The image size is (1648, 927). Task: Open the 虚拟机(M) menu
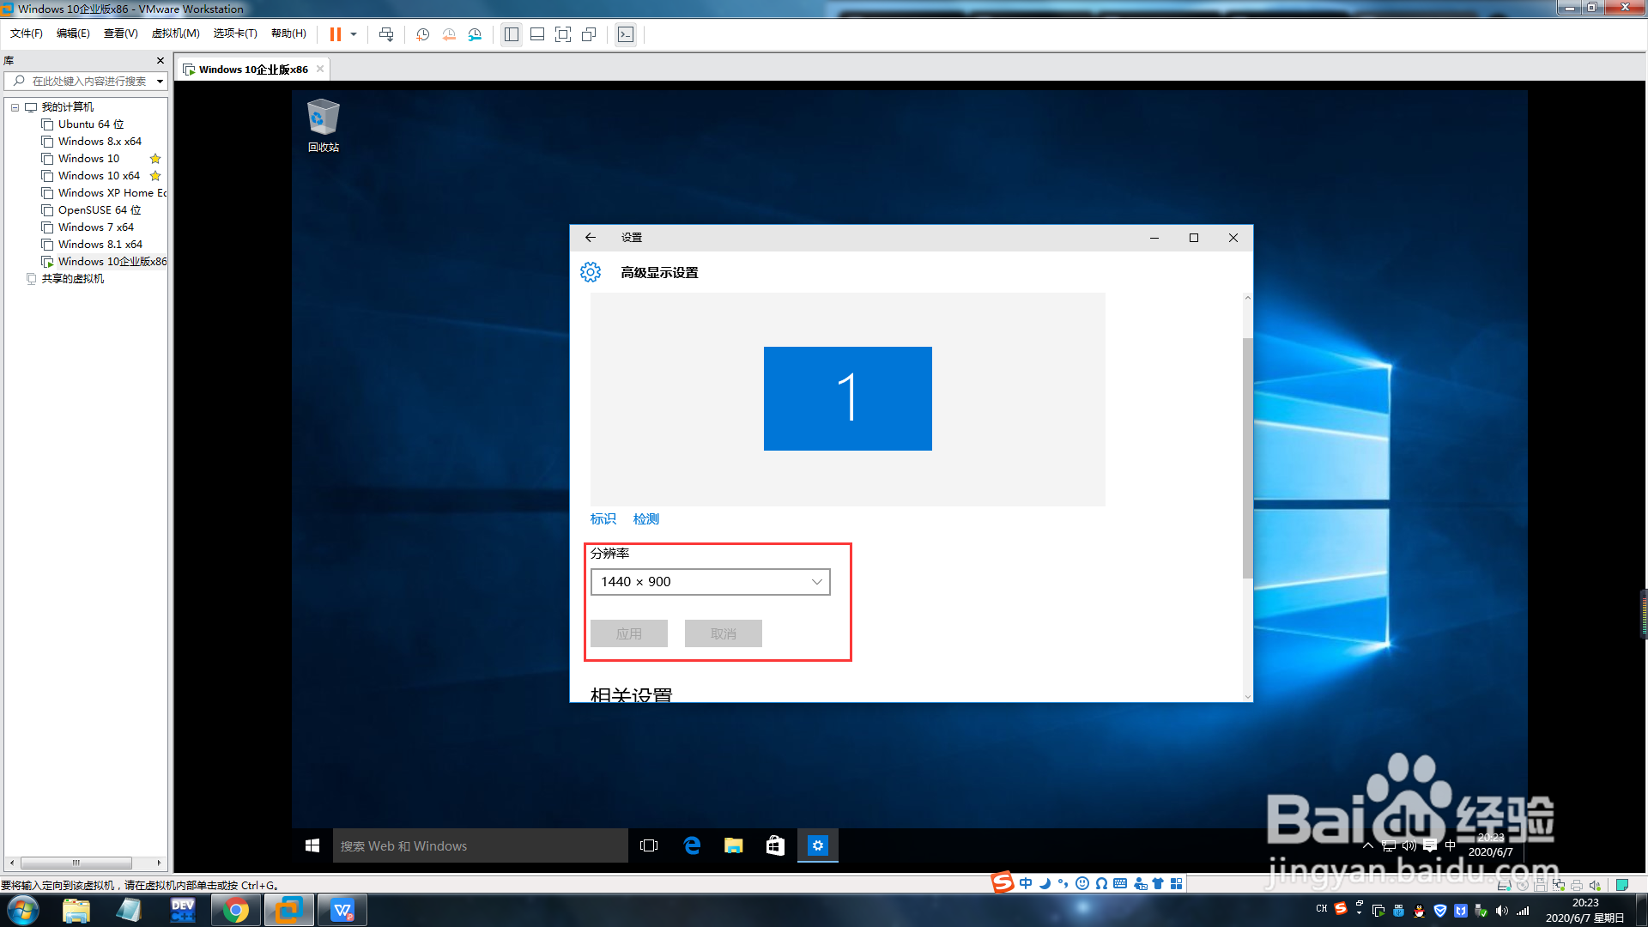175,33
